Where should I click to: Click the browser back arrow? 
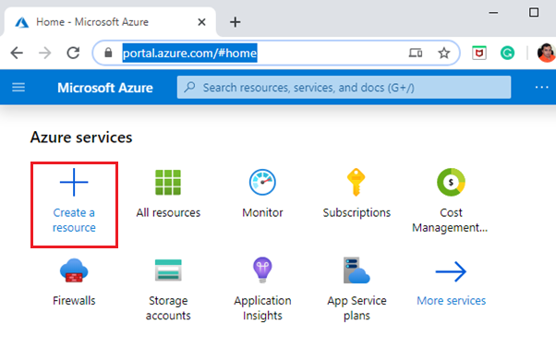[17, 54]
